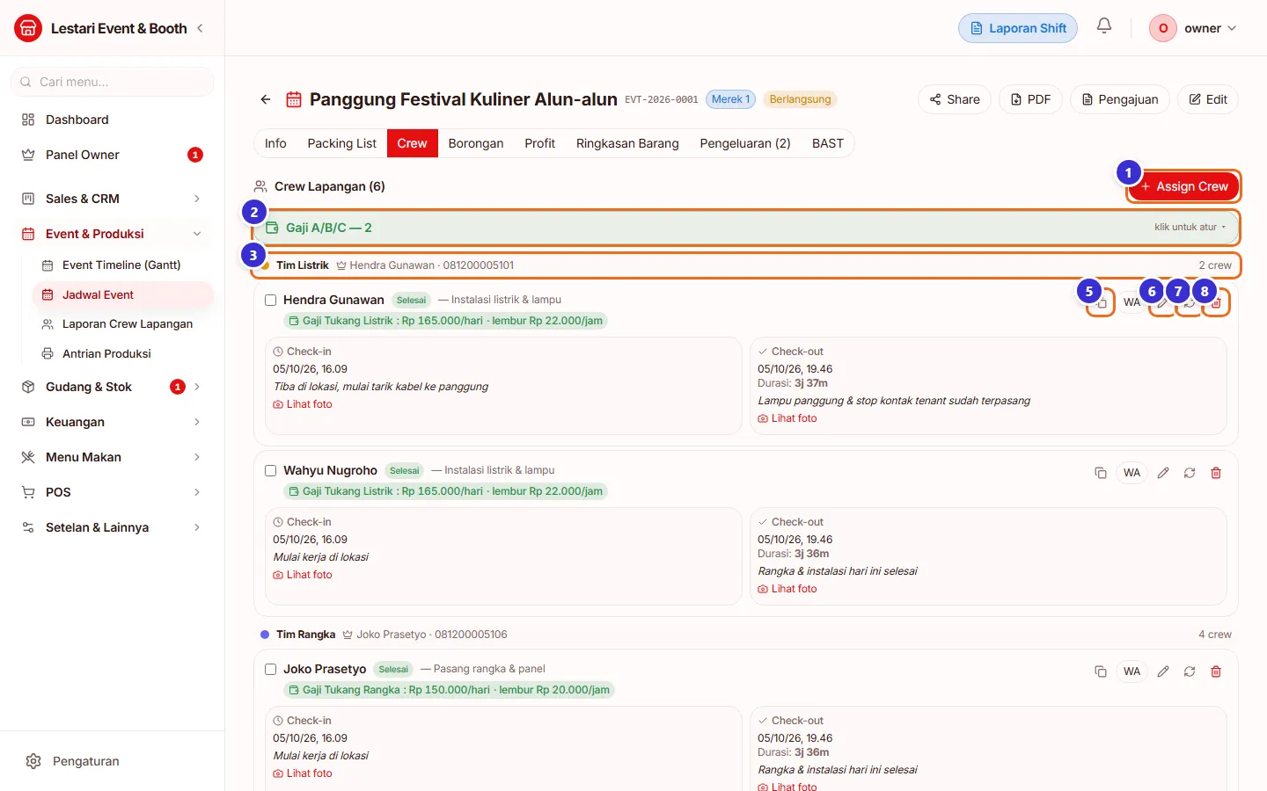Copy Wahyu Nugroho's crew entry icon
The image size is (1267, 791).
(1101, 473)
